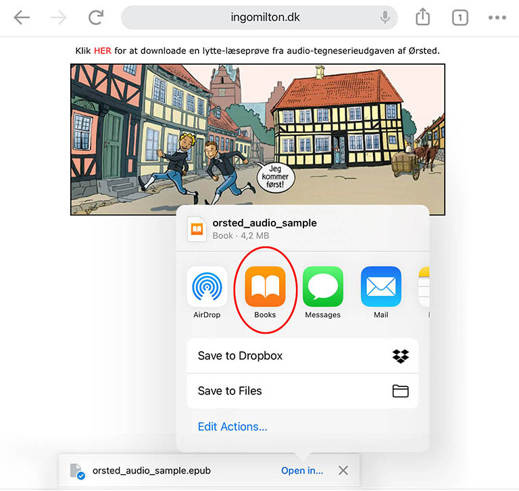
Task: Share via Messages
Action: click(x=323, y=292)
